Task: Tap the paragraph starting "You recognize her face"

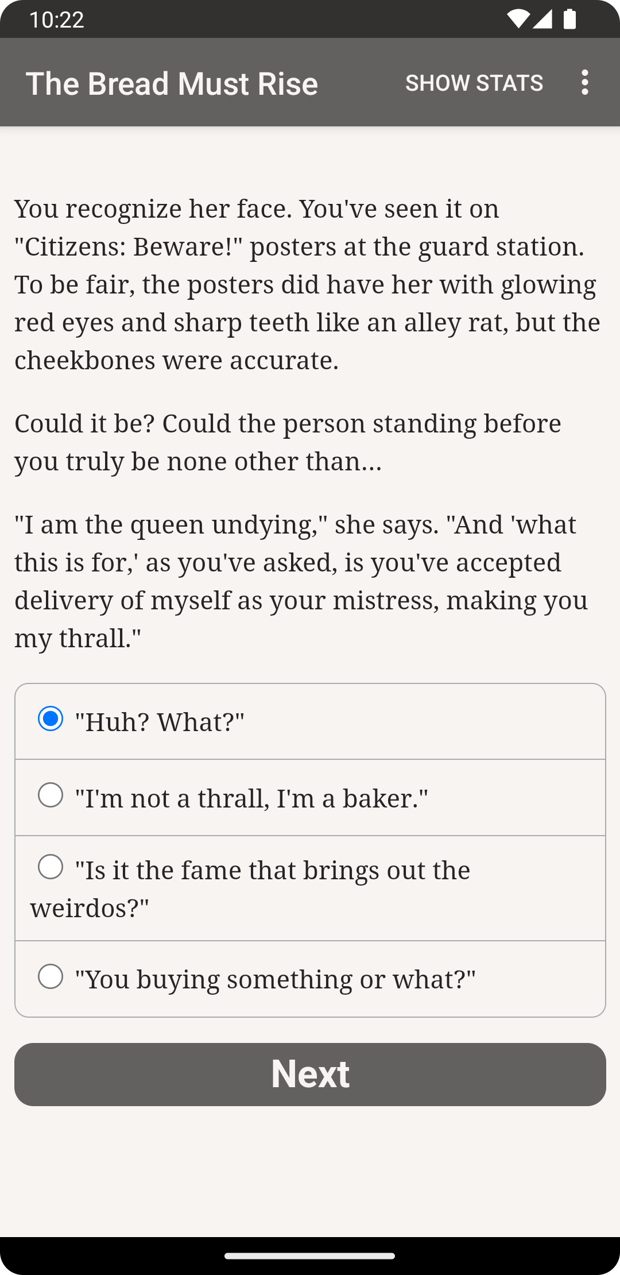Action: 308,284
